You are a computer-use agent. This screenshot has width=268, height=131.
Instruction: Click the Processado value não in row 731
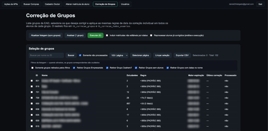click(x=226, y=92)
